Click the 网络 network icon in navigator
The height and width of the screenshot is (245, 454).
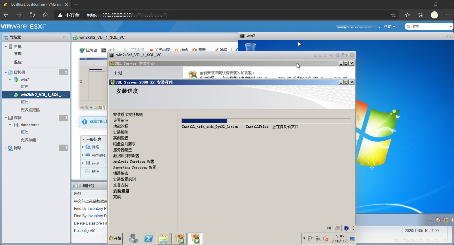click(10, 148)
